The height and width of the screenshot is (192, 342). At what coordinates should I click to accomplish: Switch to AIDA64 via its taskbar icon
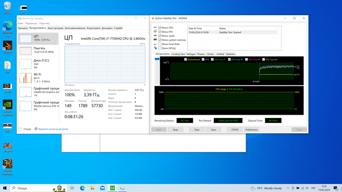tap(112, 188)
